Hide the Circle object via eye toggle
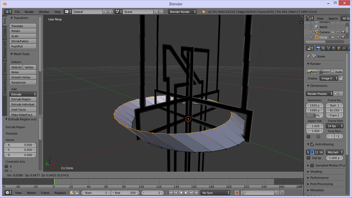The width and height of the screenshot is (352, 198). click(333, 37)
